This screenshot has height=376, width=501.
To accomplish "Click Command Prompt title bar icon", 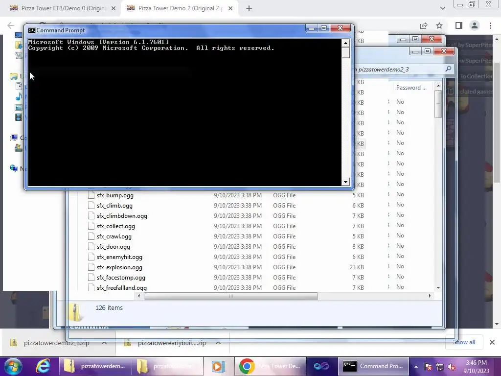I will coord(32,30).
